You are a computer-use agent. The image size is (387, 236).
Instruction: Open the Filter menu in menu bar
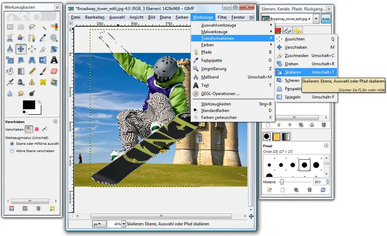click(222, 17)
